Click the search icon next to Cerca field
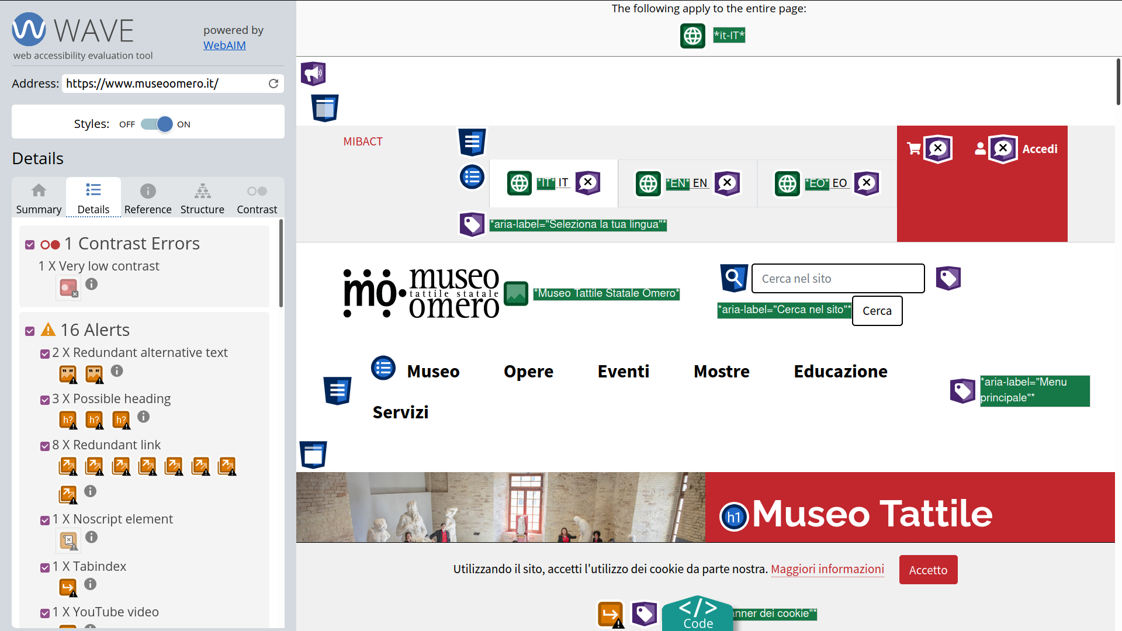This screenshot has width=1122, height=631. click(733, 278)
